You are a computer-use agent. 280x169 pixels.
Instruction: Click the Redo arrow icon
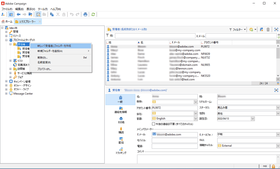tap(78, 15)
